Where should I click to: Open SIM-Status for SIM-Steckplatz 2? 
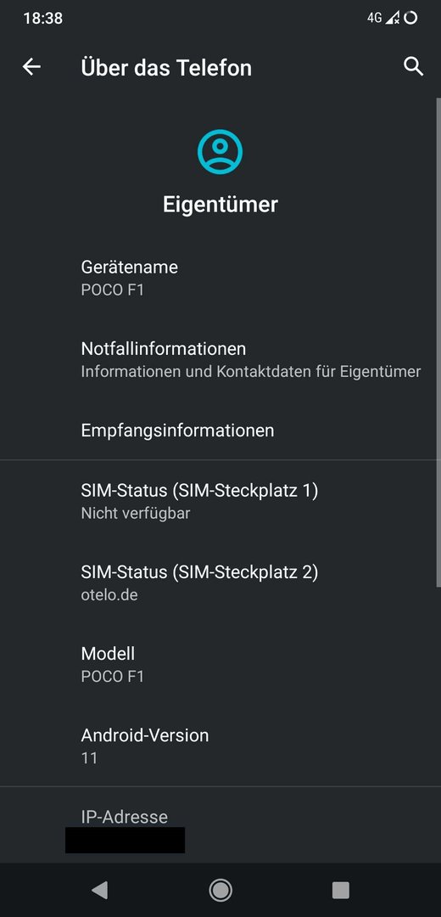point(220,583)
